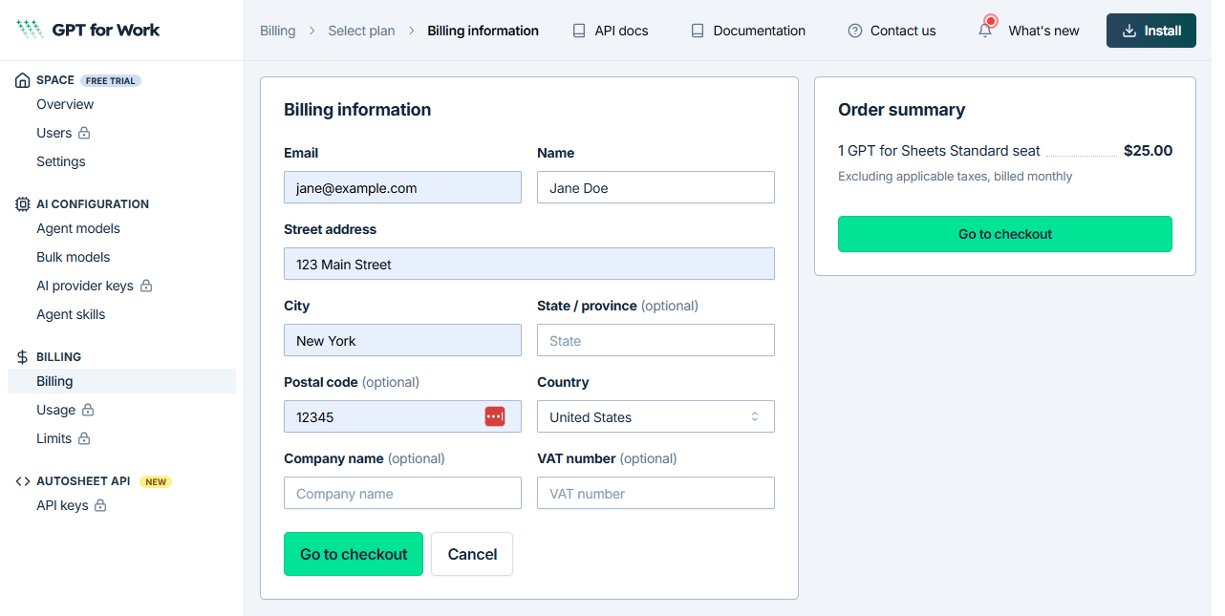The width and height of the screenshot is (1225, 616).
Task: Open Settings in the sidebar
Action: click(61, 161)
